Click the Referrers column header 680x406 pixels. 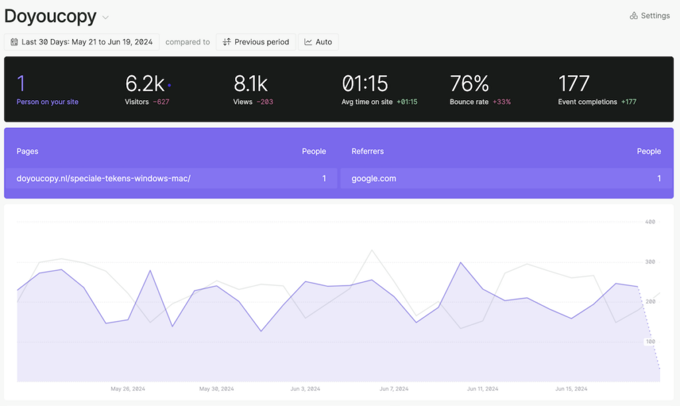coord(367,151)
